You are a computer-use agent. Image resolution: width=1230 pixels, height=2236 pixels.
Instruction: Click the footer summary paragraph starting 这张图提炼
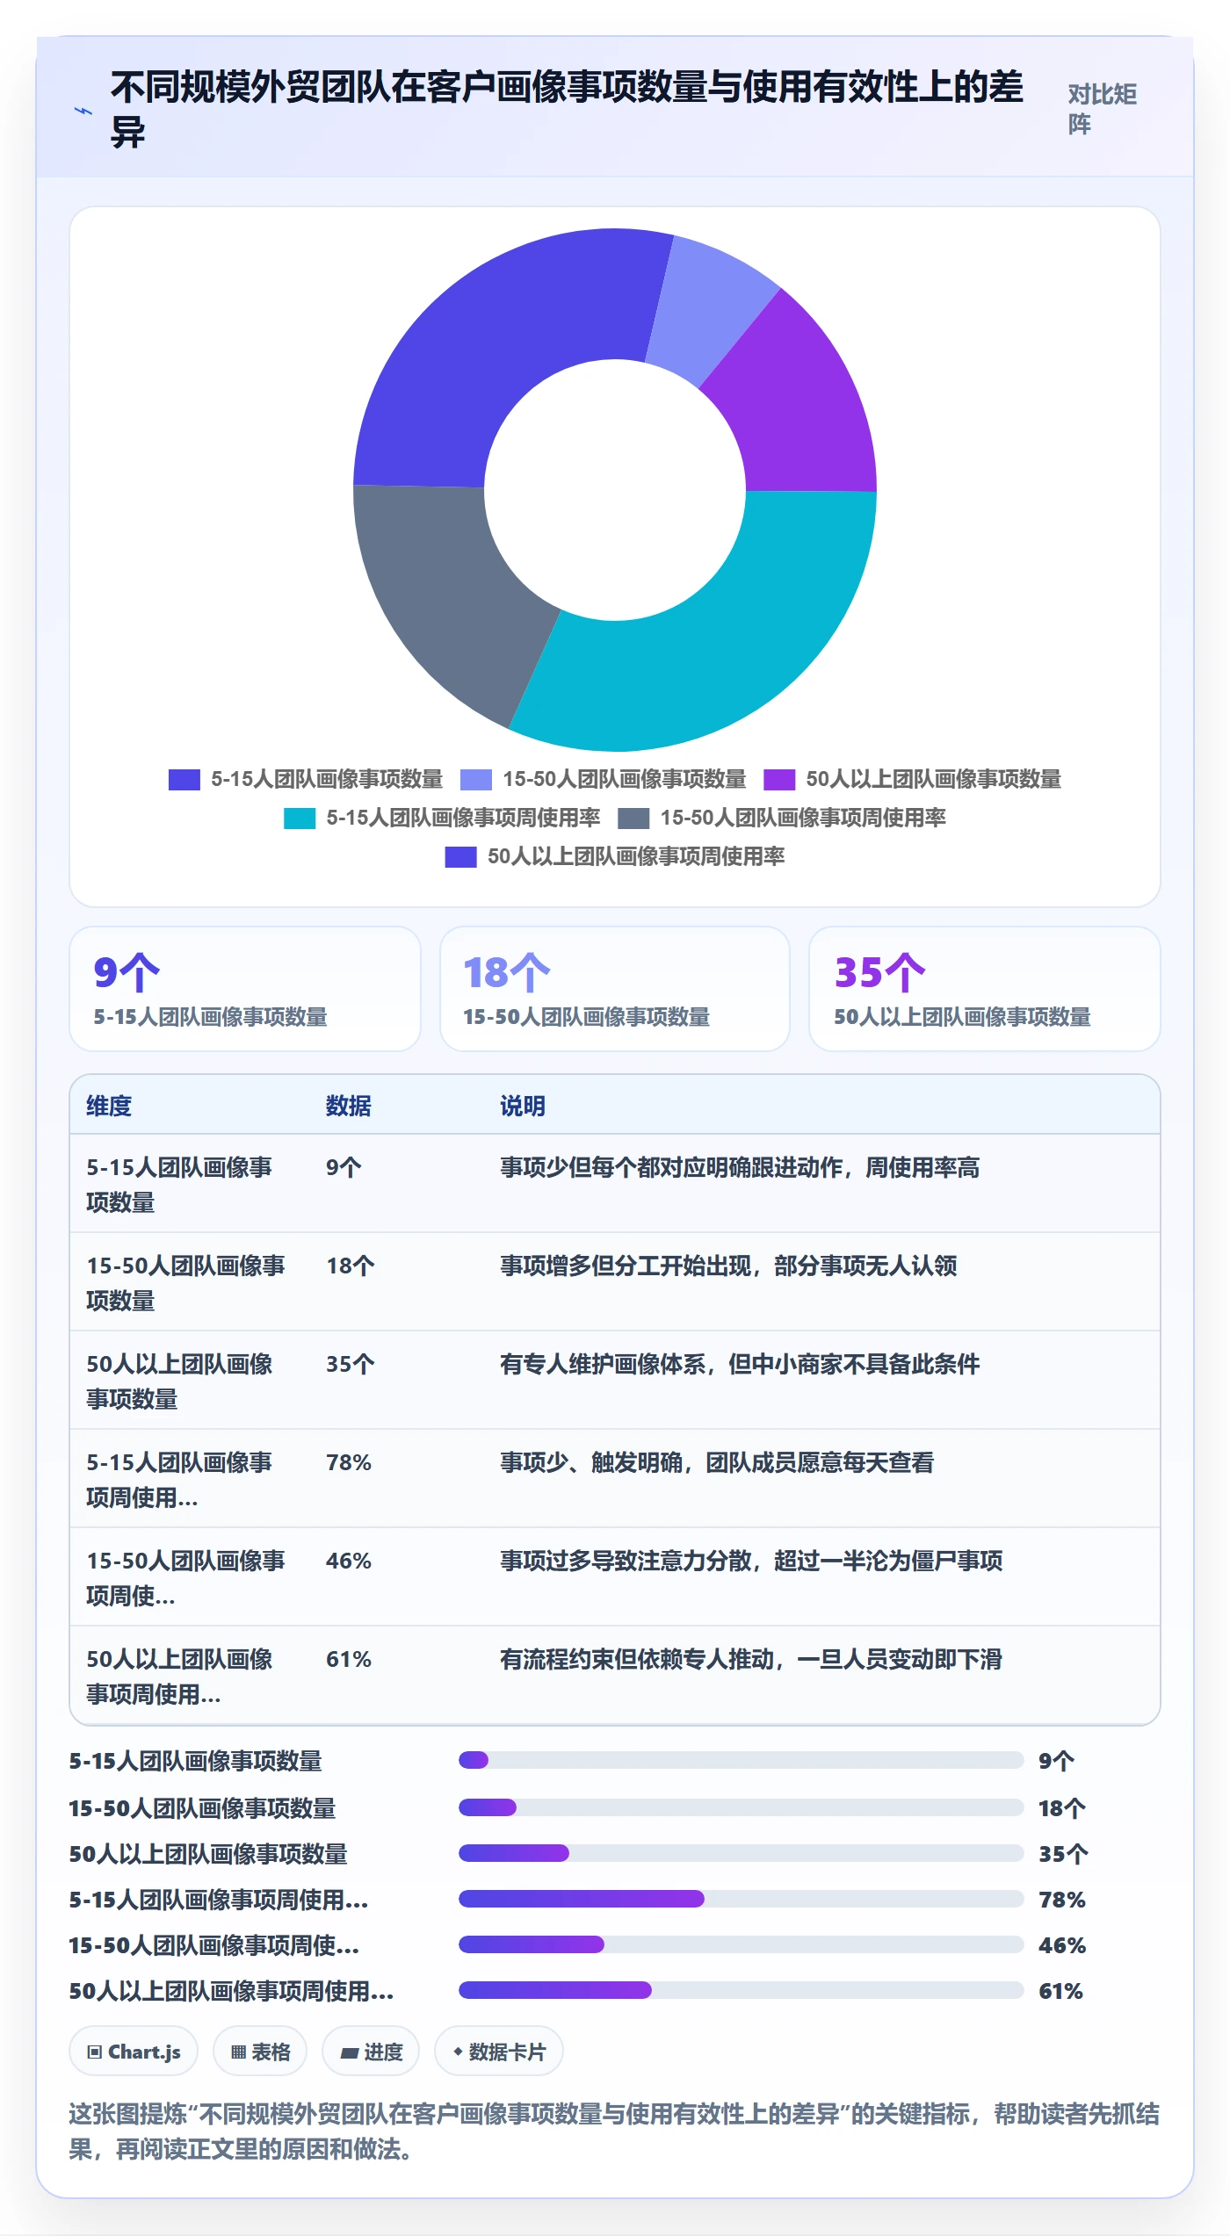coord(614,2131)
